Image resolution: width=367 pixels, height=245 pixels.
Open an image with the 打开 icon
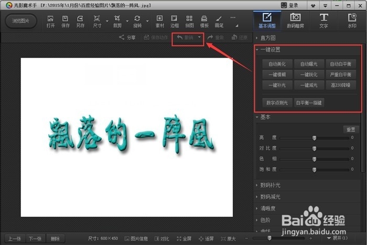tap(50, 21)
